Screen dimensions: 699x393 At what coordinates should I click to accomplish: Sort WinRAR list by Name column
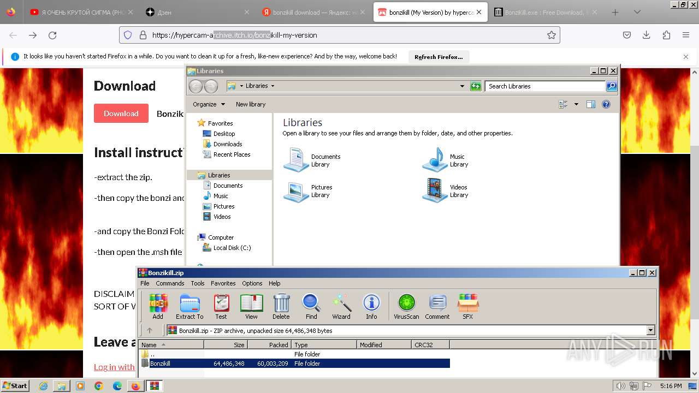click(171, 345)
